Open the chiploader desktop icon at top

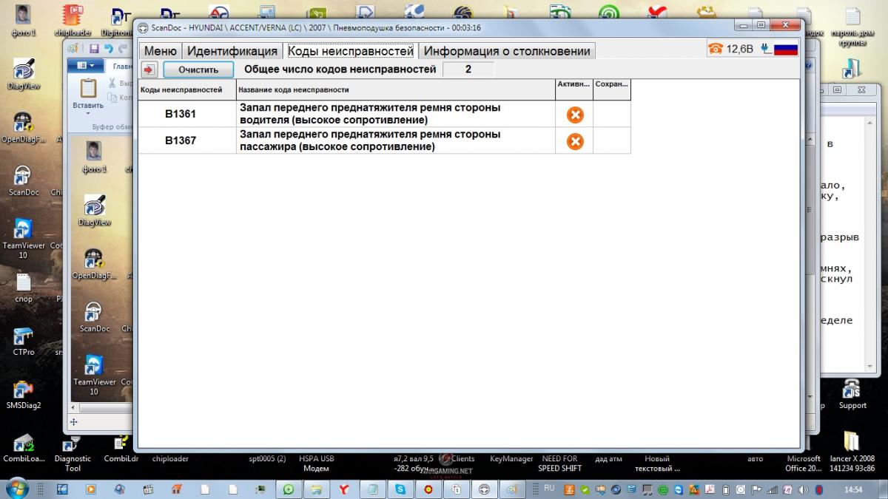coord(73,21)
